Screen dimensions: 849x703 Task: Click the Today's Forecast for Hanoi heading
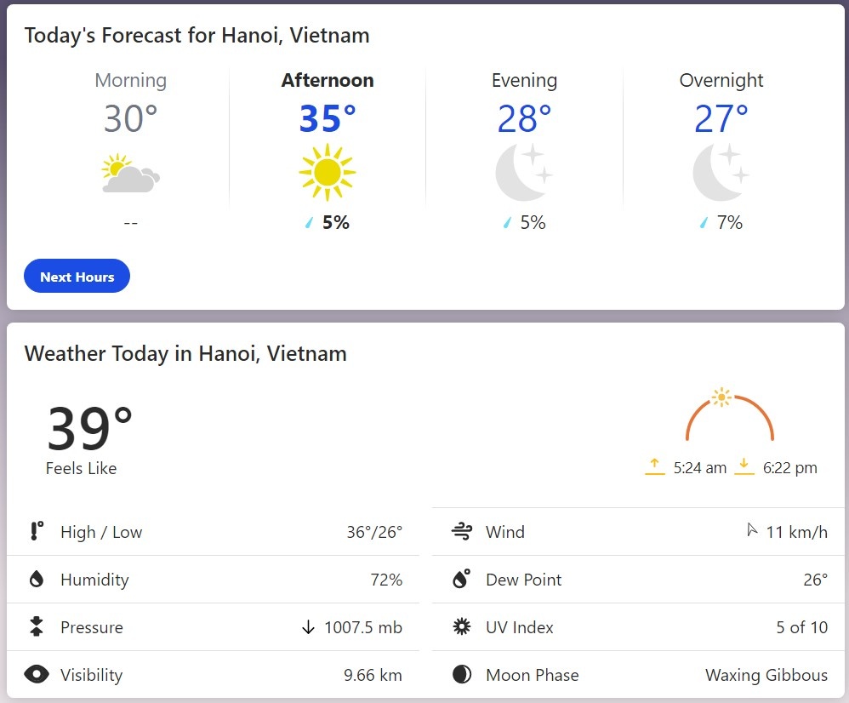[197, 35]
